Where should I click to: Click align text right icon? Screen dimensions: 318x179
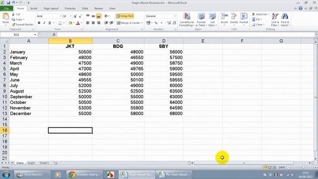98,23
